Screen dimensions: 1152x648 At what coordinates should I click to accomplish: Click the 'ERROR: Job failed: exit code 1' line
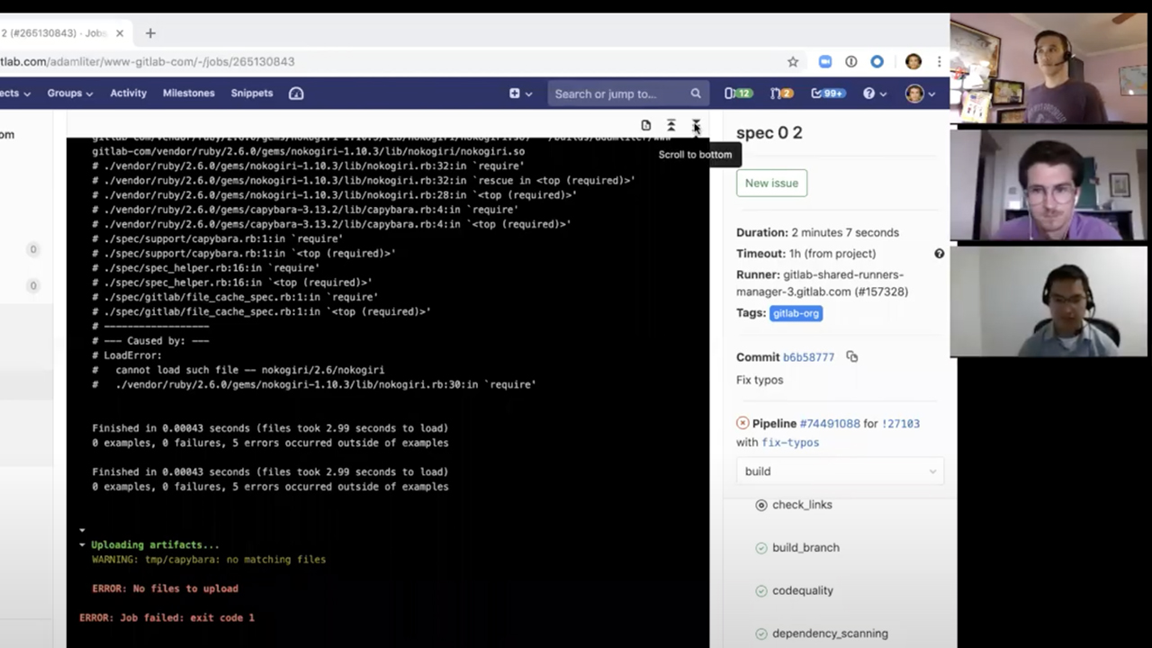click(x=166, y=618)
